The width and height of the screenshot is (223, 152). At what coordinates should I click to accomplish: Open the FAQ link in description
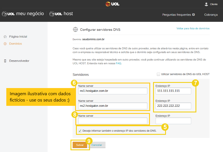pos(118,63)
